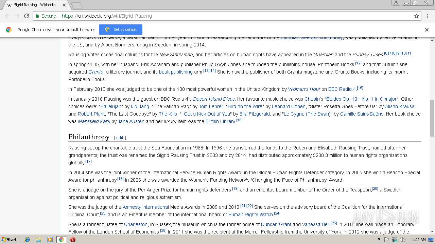Open the Windows Start menu
The image size is (435, 244).
(x=9, y=240)
